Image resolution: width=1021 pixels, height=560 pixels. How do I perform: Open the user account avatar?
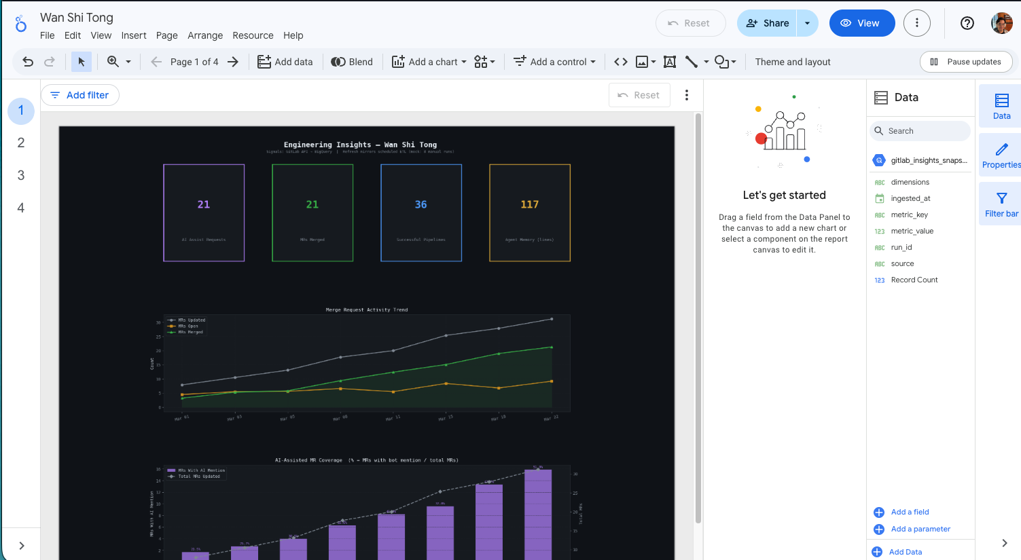1002,23
